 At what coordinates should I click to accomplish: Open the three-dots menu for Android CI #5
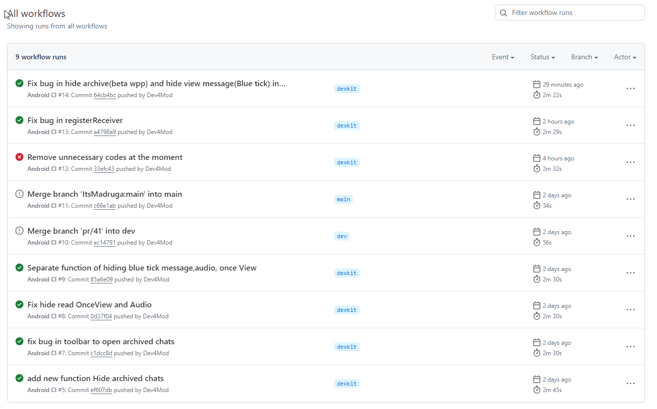tap(630, 384)
